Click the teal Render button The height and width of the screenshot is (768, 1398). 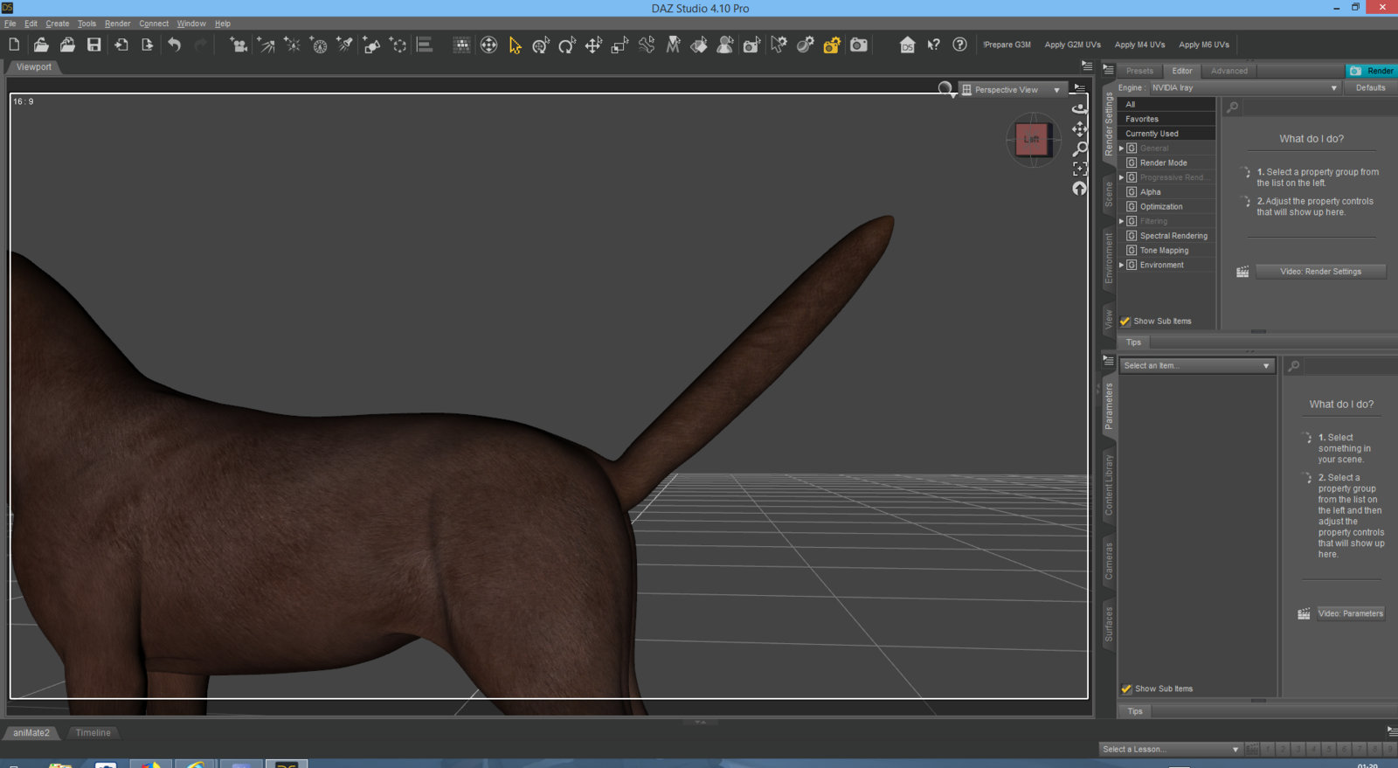coord(1371,71)
